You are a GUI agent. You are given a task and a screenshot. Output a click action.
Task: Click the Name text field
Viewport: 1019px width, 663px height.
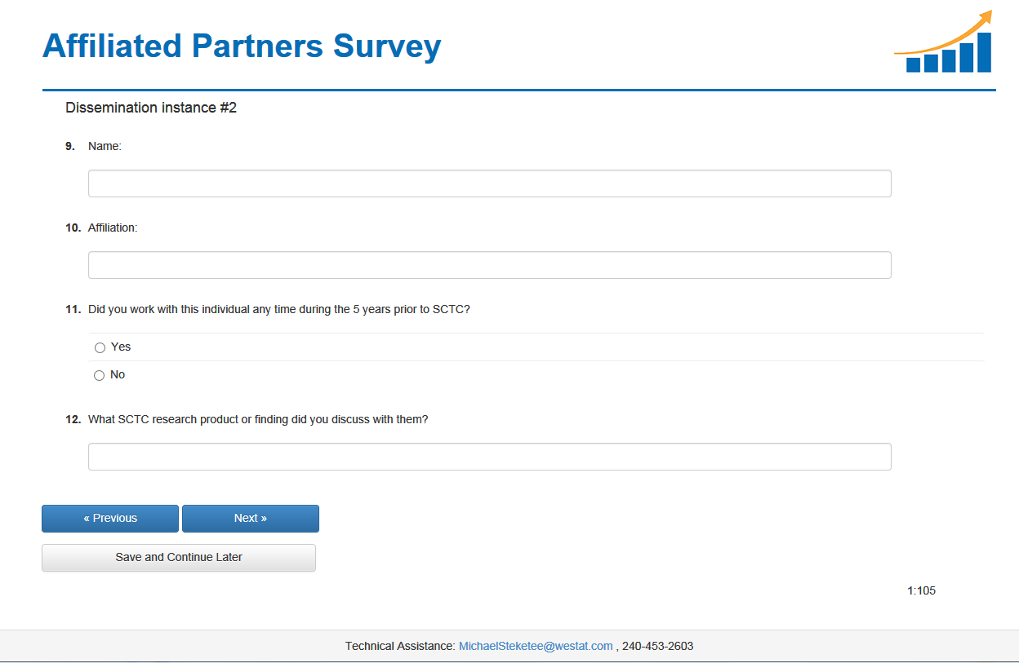click(x=489, y=183)
